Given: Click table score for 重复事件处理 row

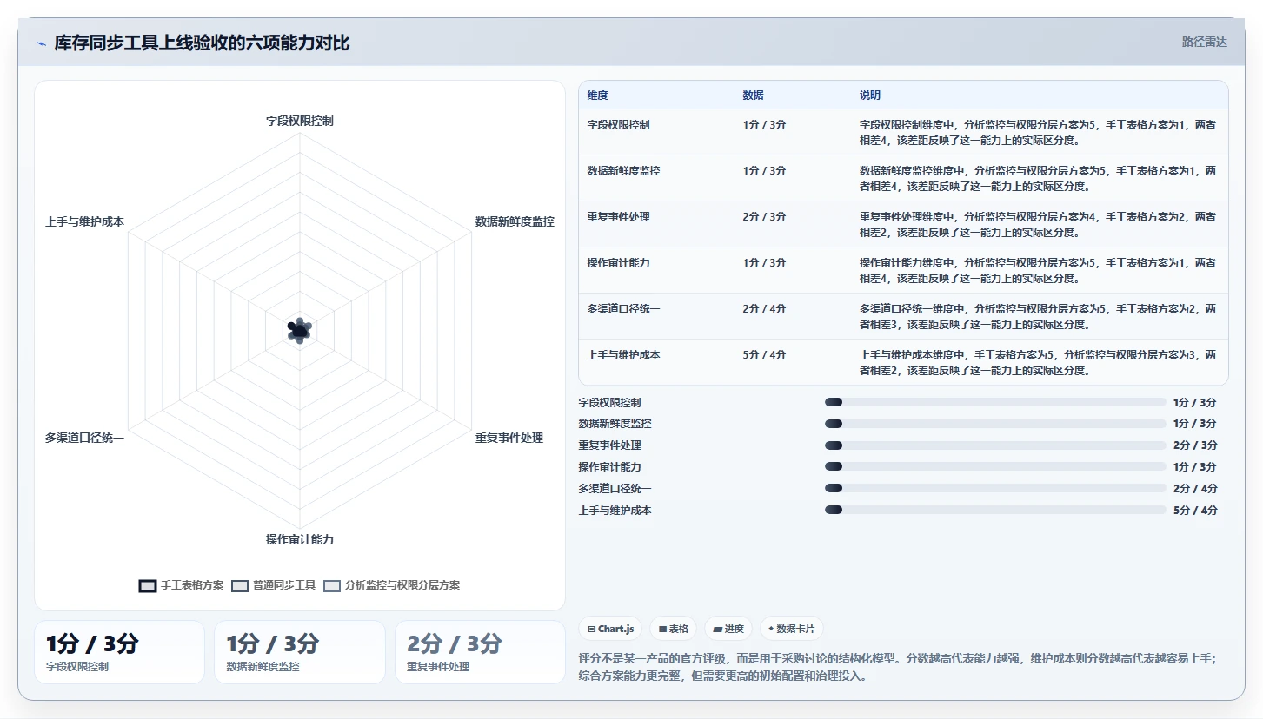Looking at the screenshot, I should click(764, 217).
